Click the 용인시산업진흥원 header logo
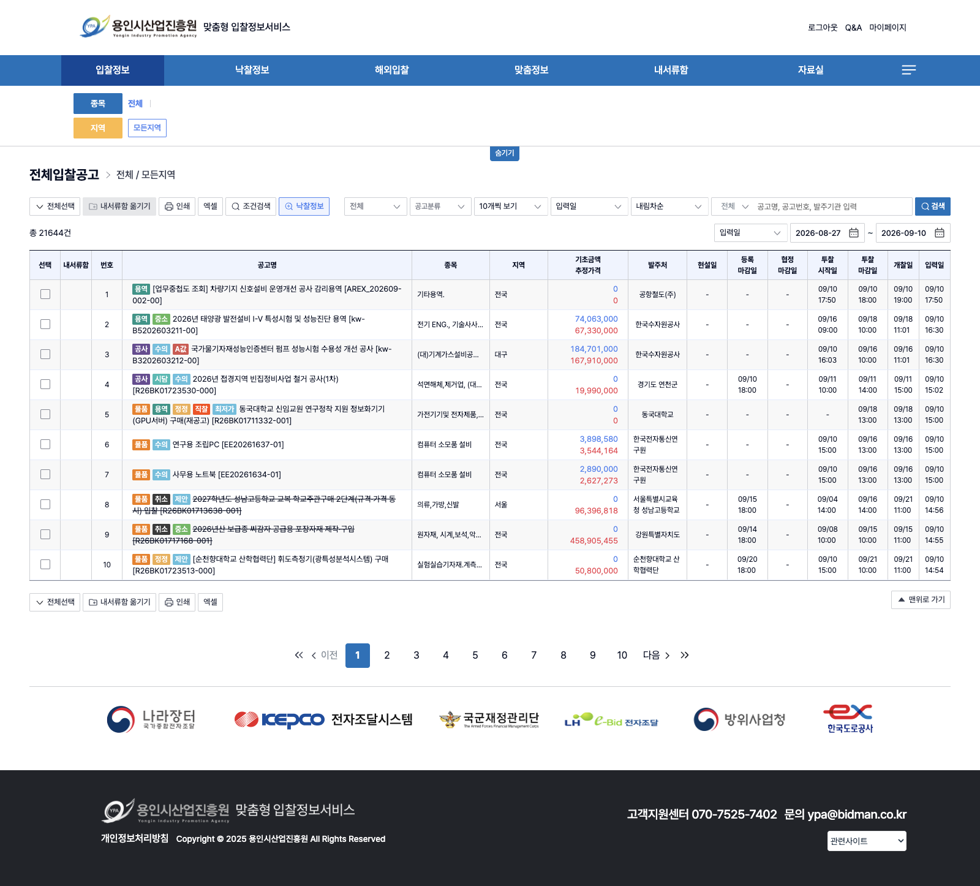Viewport: 980px width, 886px height. tap(139, 27)
